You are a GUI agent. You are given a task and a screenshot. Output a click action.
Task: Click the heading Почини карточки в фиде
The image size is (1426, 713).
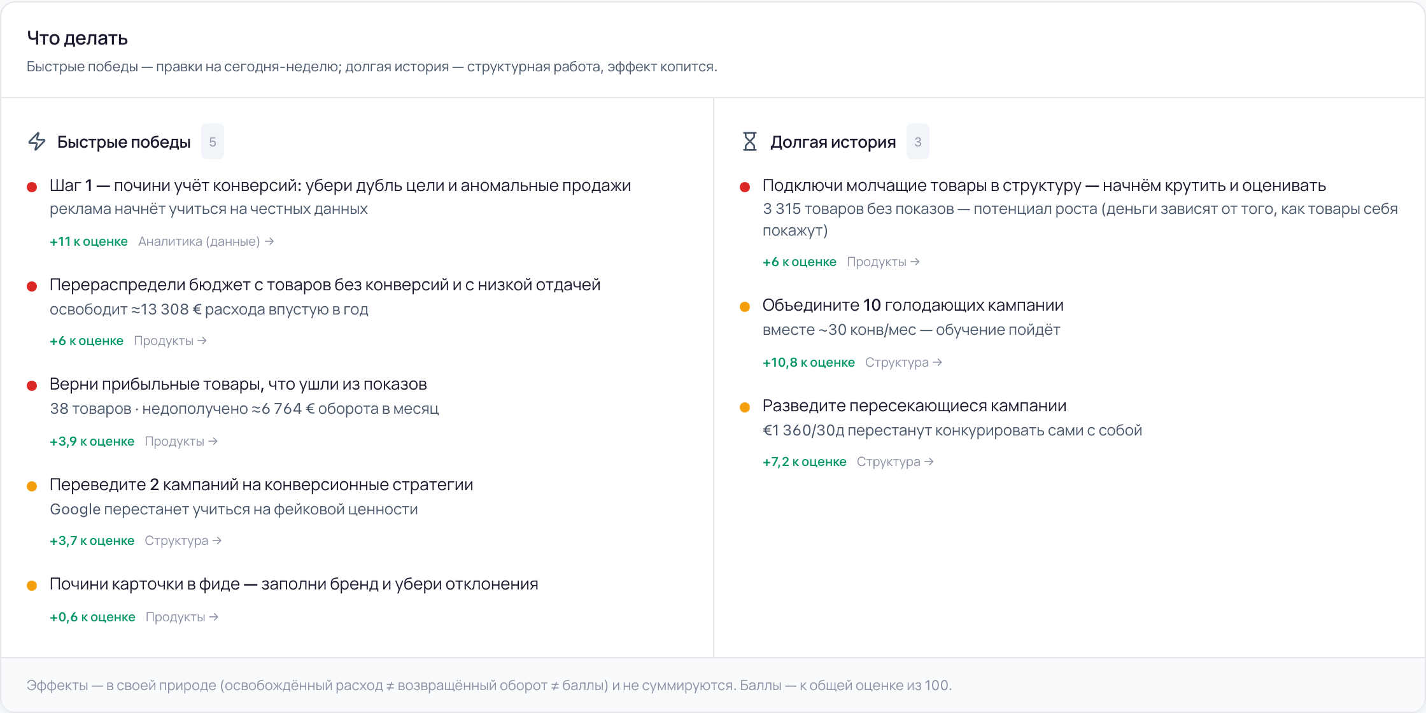(x=294, y=584)
